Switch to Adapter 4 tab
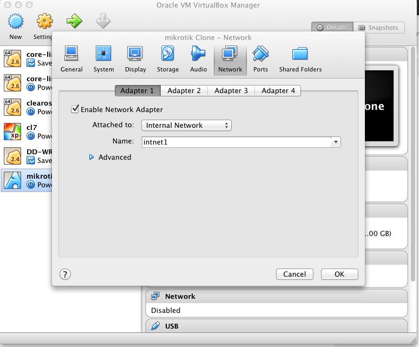The height and width of the screenshot is (347, 419). click(278, 90)
